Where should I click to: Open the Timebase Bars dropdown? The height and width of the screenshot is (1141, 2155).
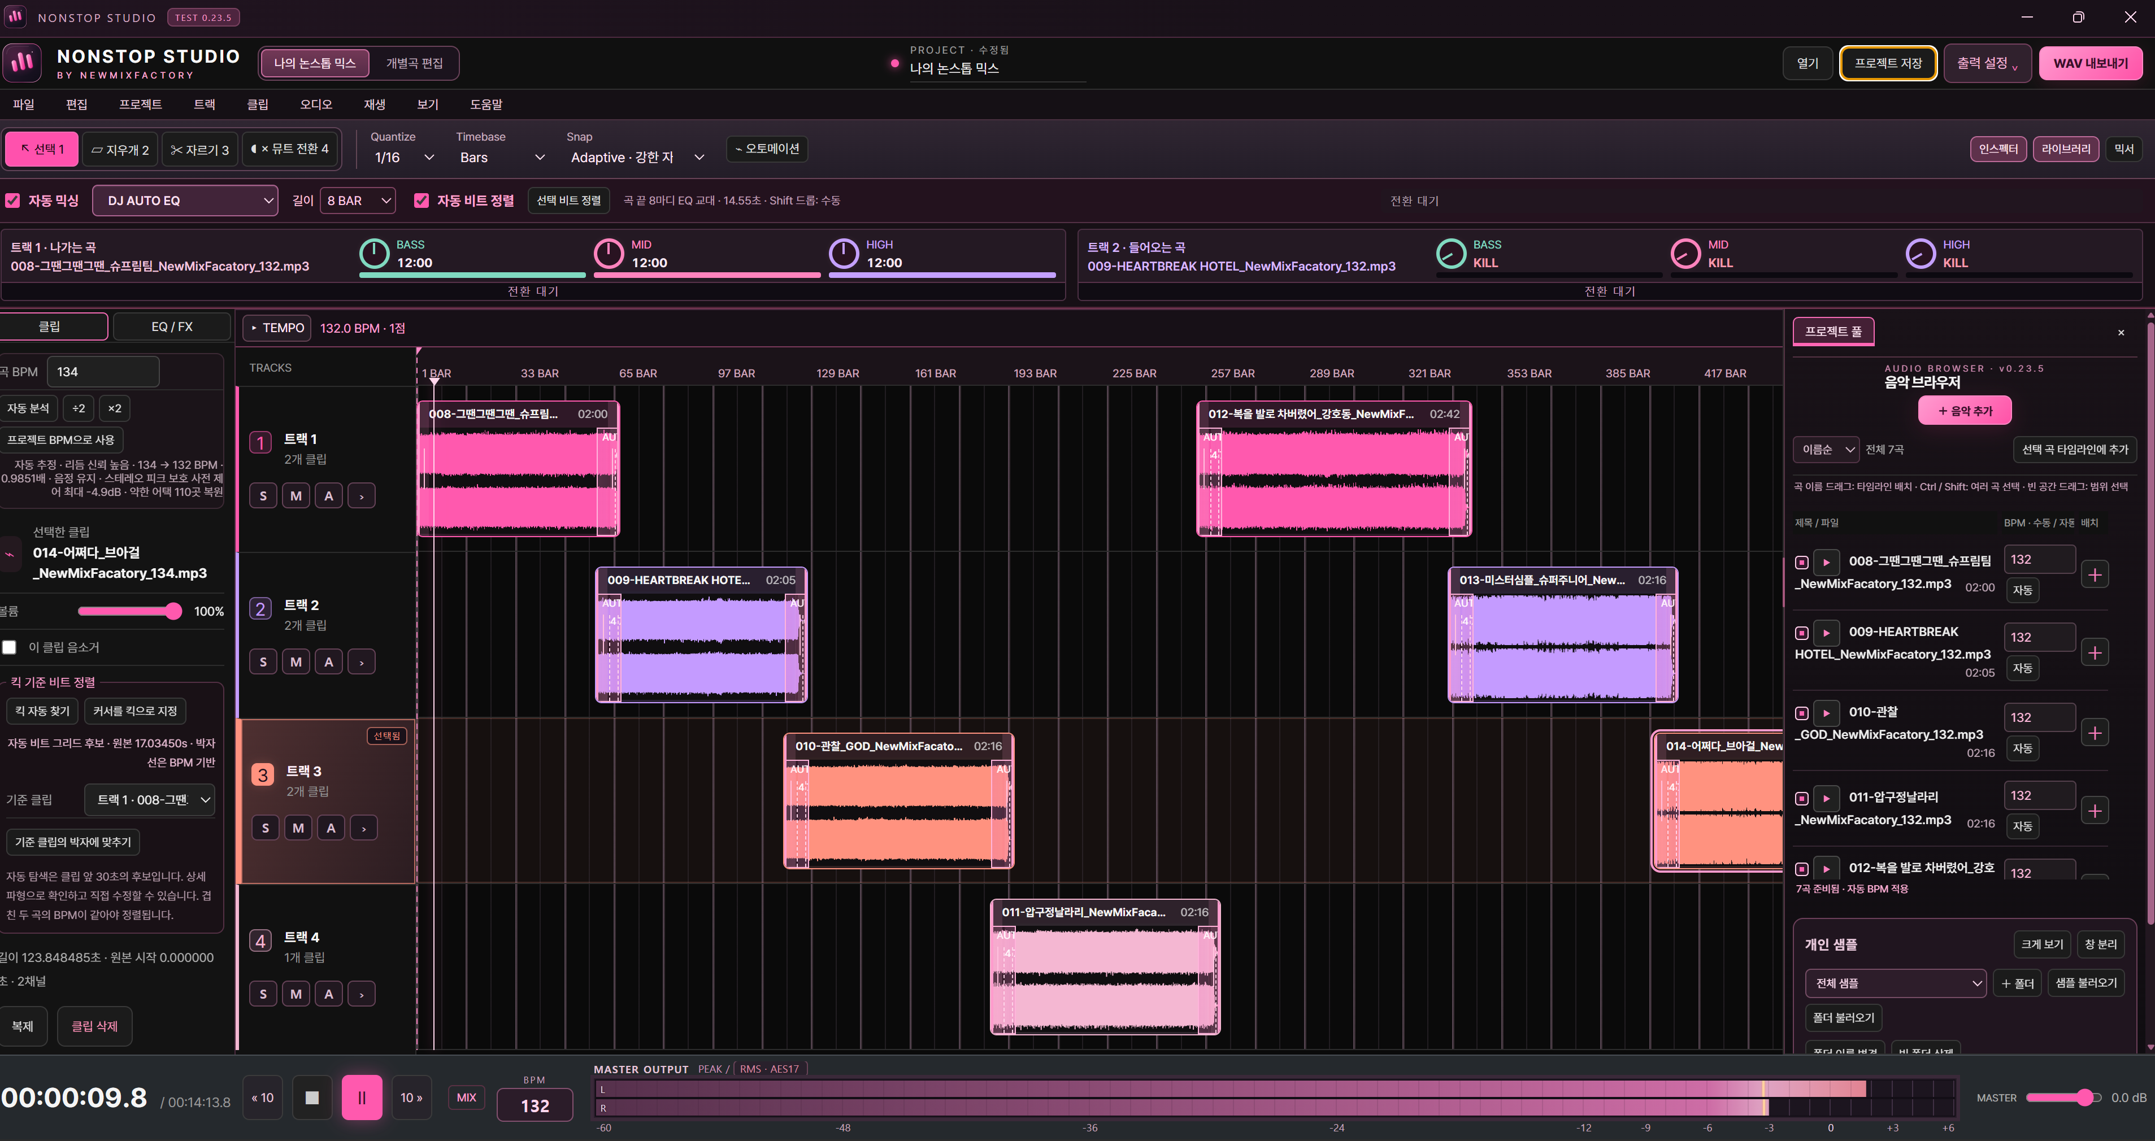501,157
